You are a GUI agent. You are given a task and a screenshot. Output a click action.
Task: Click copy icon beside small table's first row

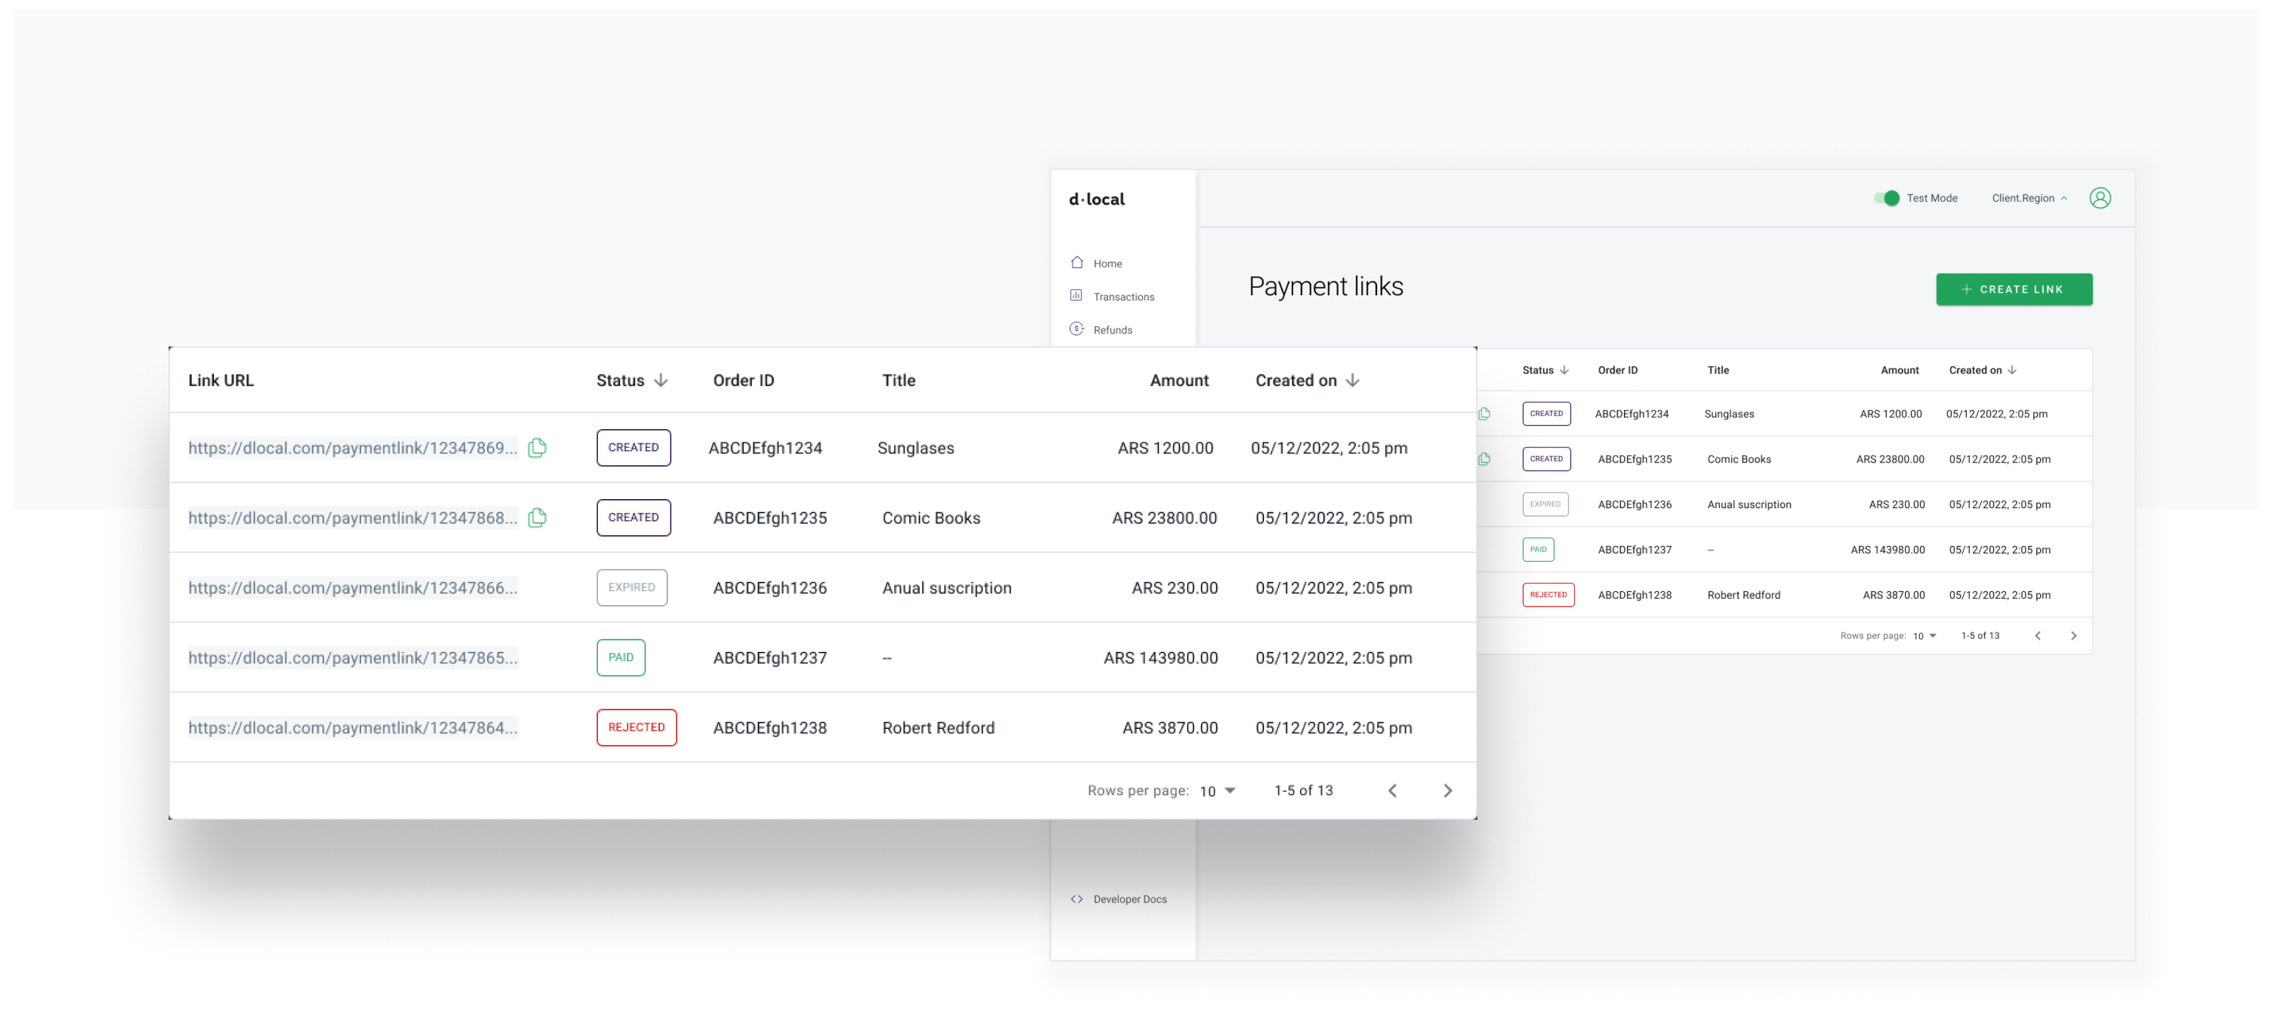pos(1484,413)
